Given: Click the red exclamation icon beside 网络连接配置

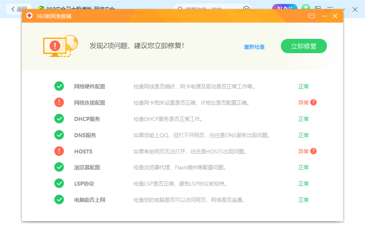Looking at the screenshot, I should (59, 102).
